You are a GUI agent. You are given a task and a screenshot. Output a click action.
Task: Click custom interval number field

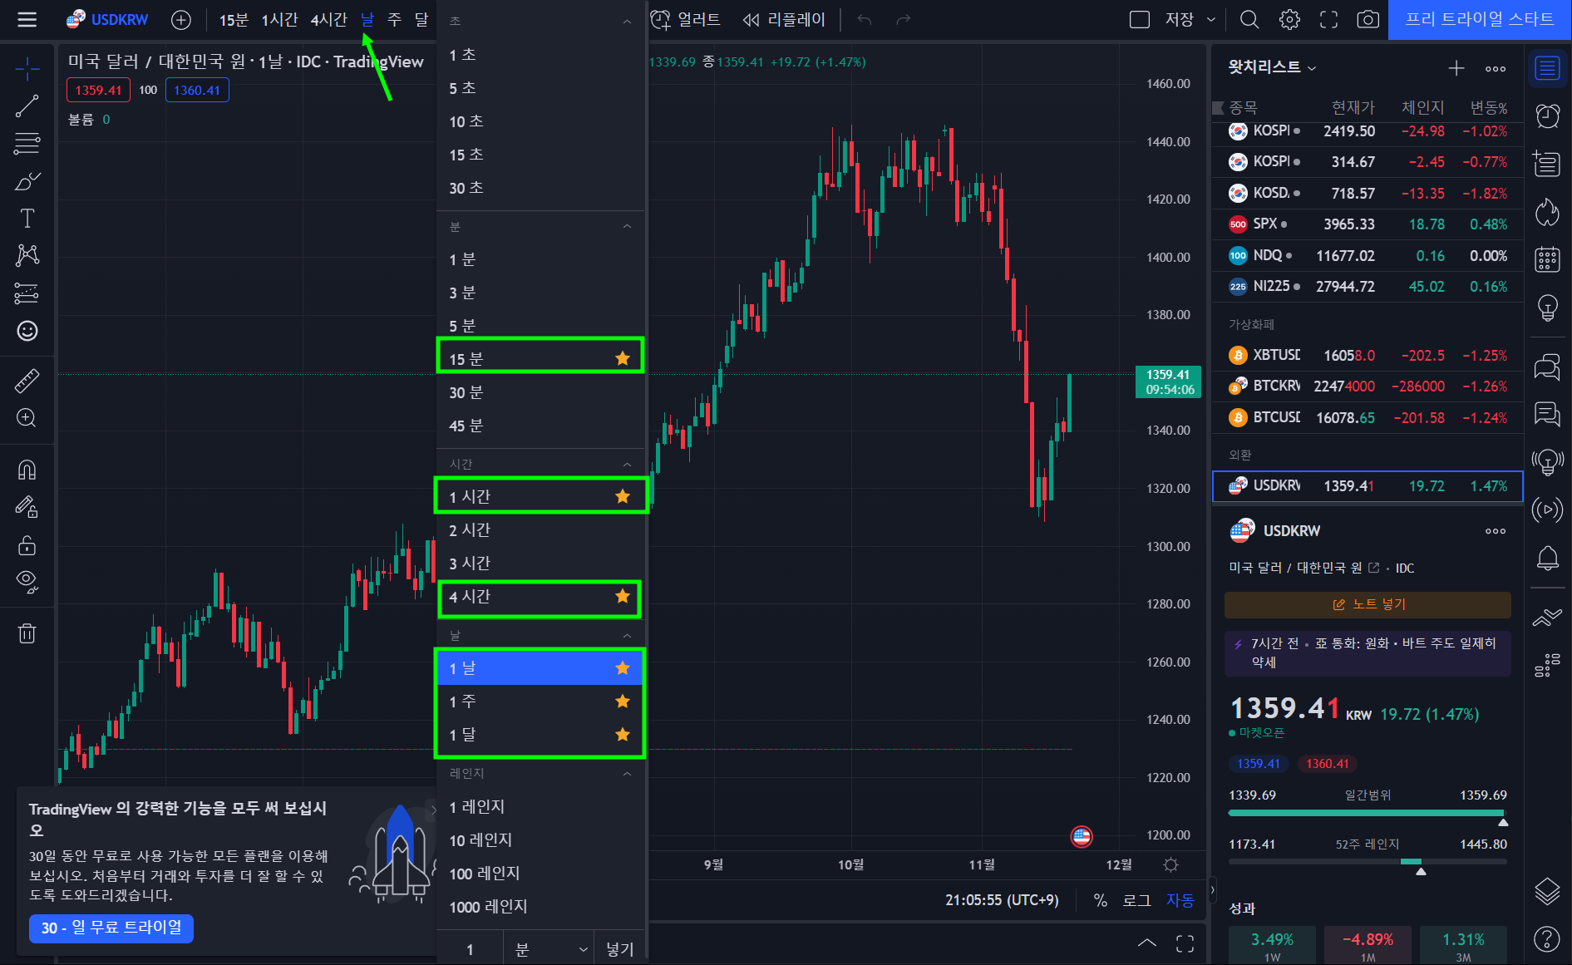tap(471, 949)
